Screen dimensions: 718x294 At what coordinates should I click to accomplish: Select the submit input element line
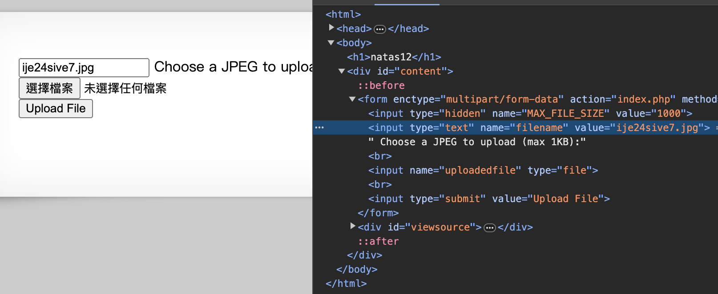pyautogui.click(x=488, y=199)
